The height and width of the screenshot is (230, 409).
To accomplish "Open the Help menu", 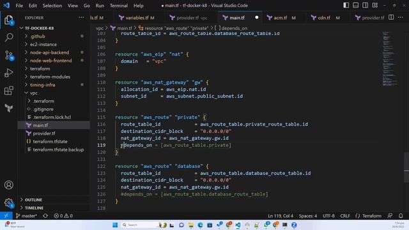I will pyautogui.click(x=139, y=6).
